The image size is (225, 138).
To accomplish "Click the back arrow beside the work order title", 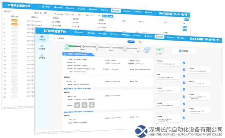I will [55, 38].
